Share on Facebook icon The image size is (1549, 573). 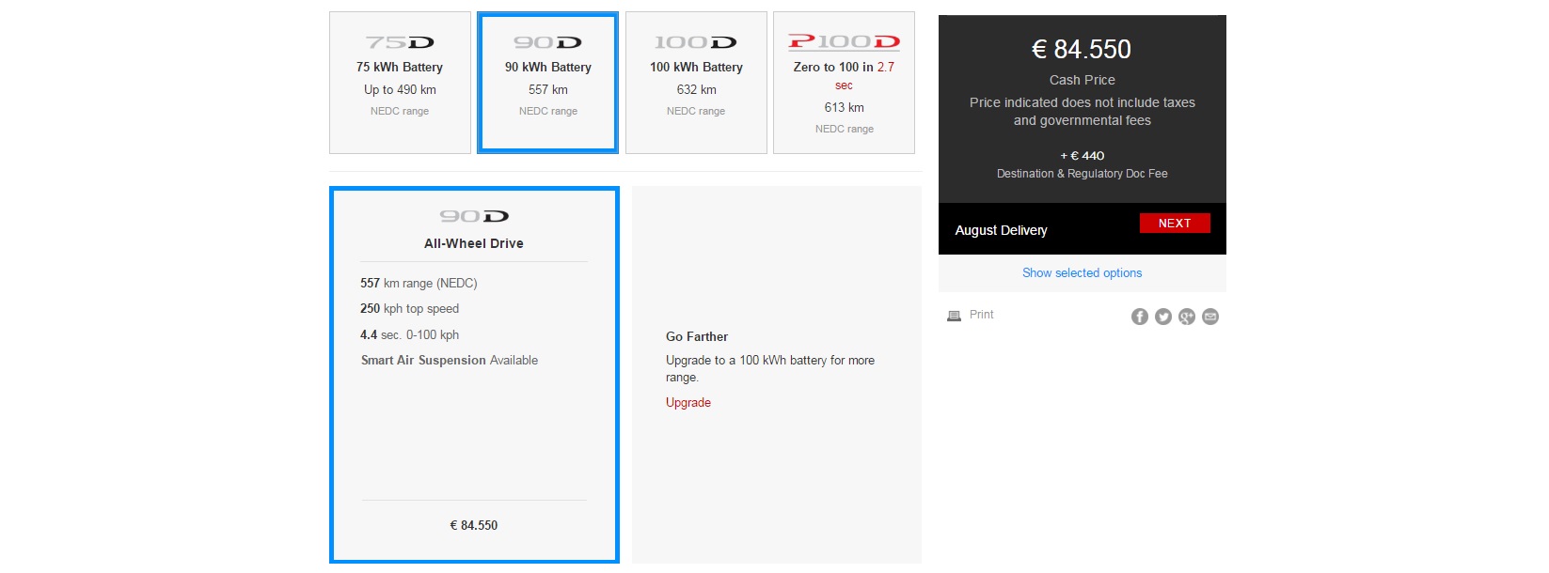click(x=1139, y=317)
